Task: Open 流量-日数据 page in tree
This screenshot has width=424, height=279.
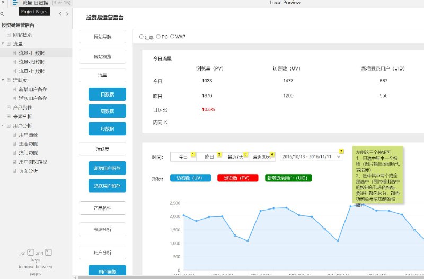Action: 31,53
